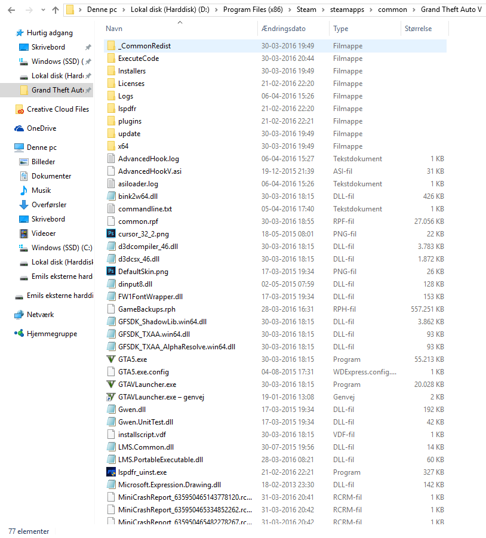
Task: Select GTAVLauncher.exe icon
Action: [x=111, y=385]
